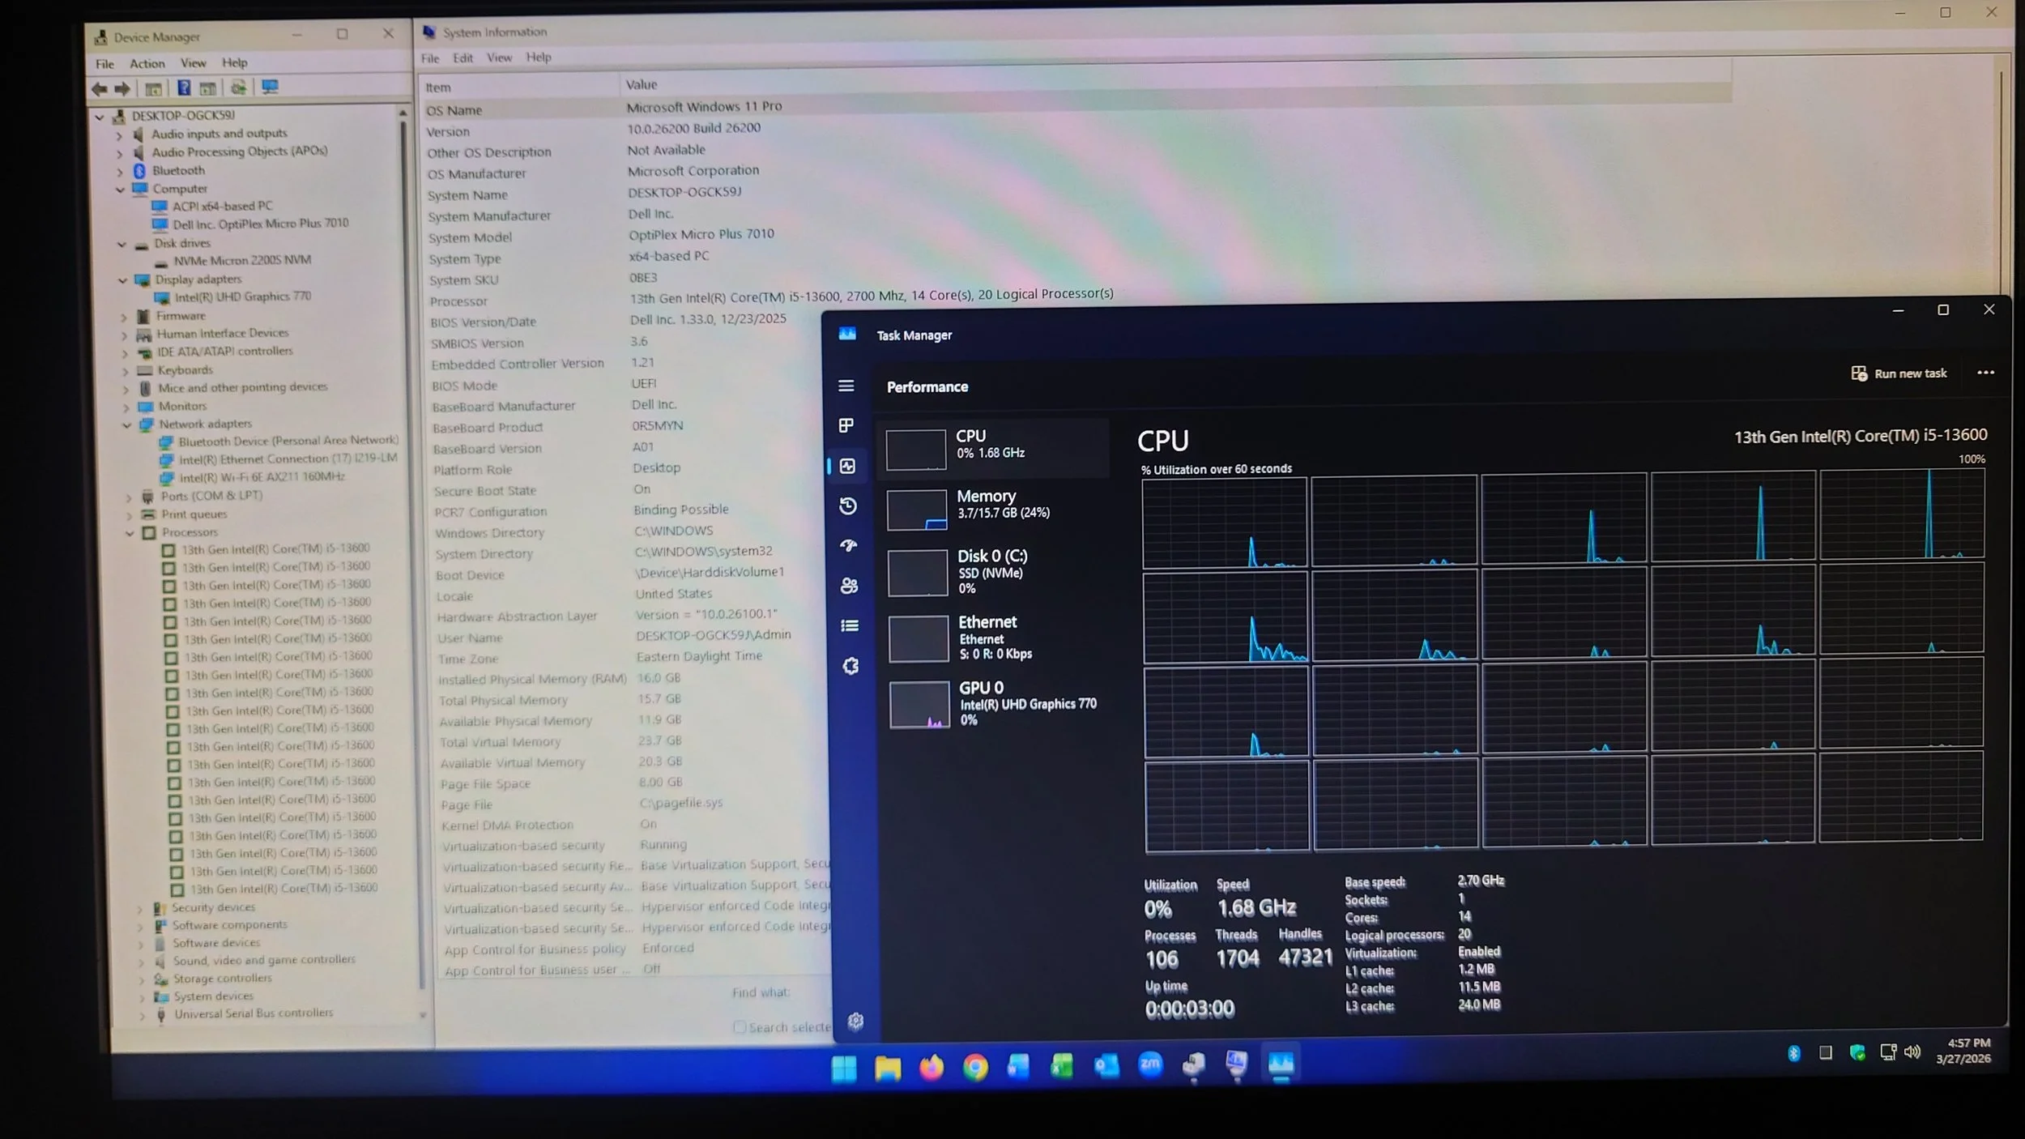
Task: Open Zoom from the taskbar
Action: tap(1150, 1064)
